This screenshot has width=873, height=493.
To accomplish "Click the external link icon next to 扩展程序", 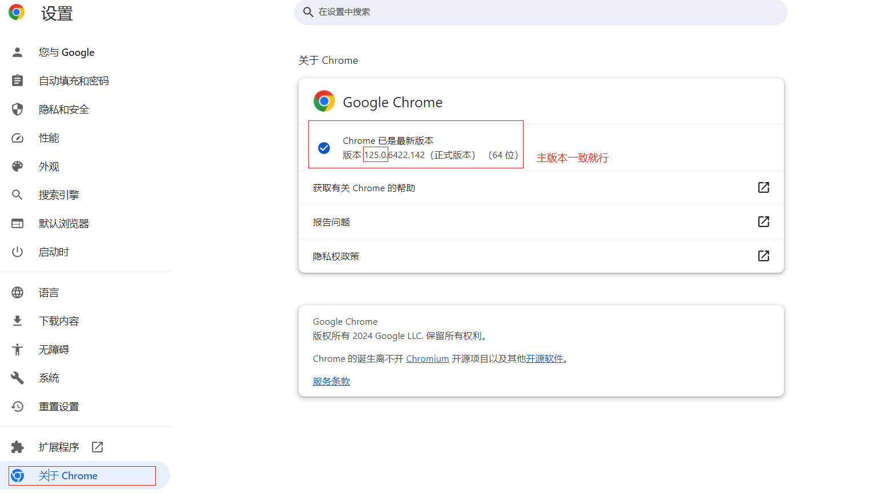I will [x=98, y=447].
